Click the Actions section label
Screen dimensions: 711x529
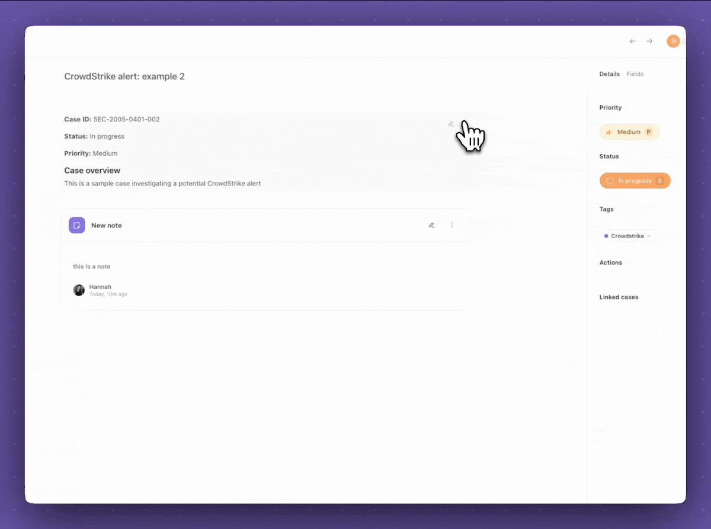[x=611, y=262]
